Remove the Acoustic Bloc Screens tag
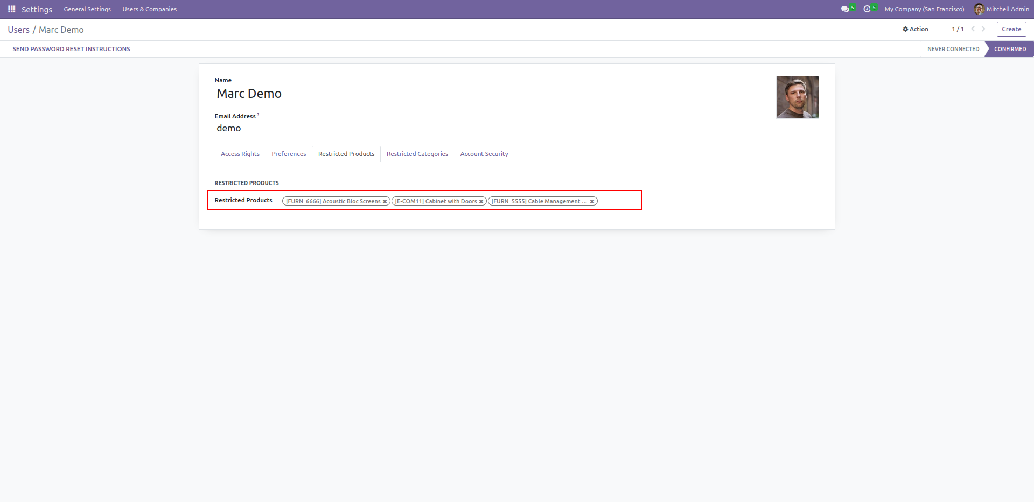Viewport: 1034px width, 502px height. coord(385,202)
